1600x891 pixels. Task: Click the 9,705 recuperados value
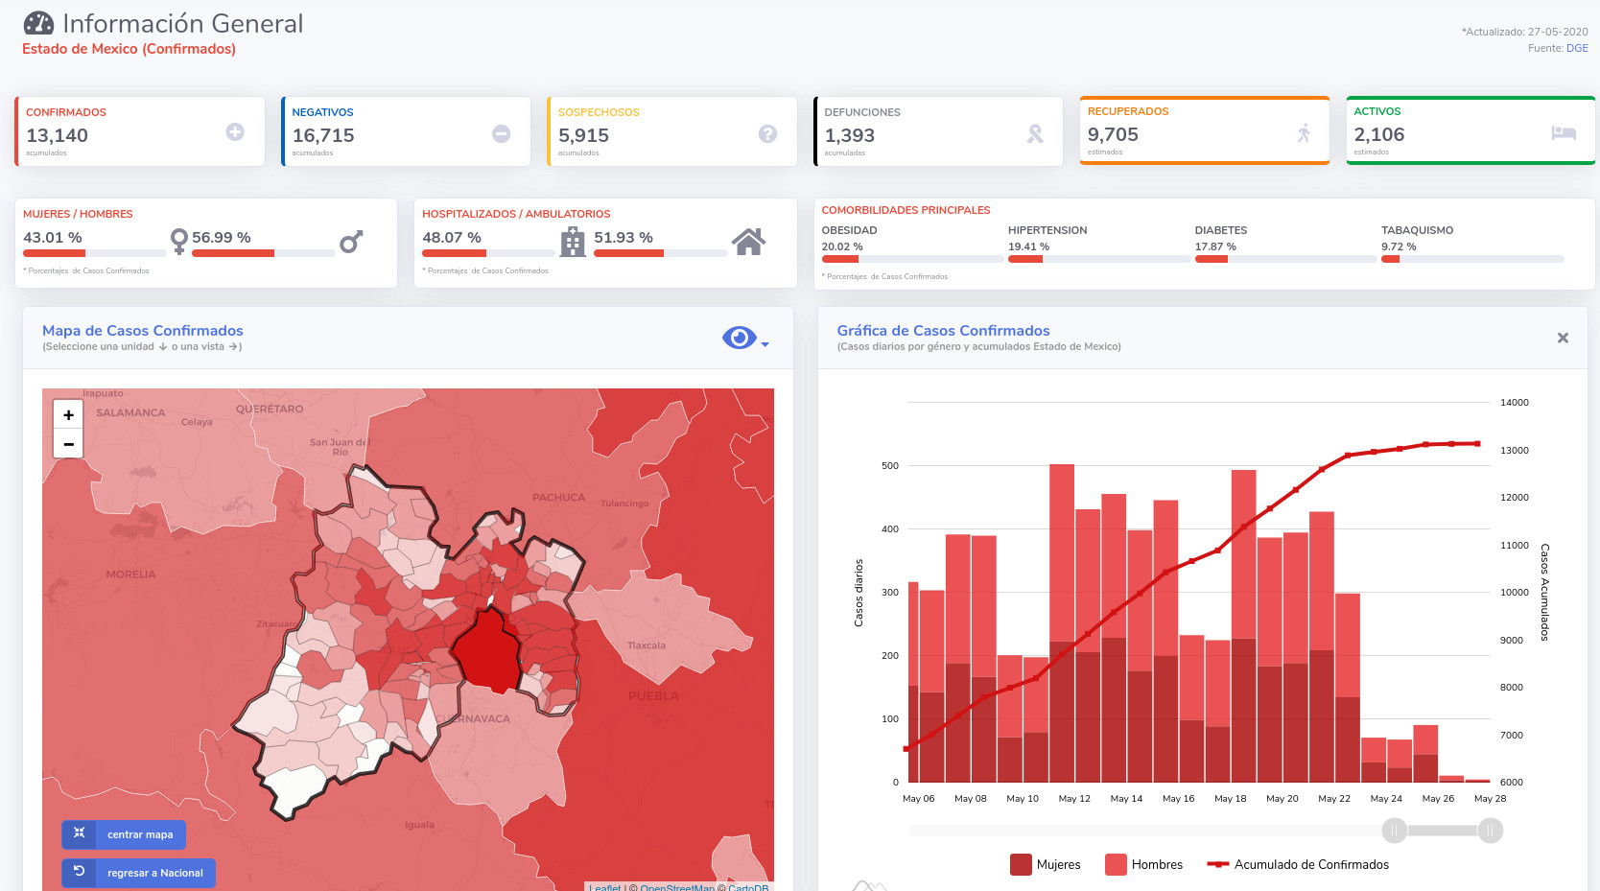click(x=1113, y=134)
